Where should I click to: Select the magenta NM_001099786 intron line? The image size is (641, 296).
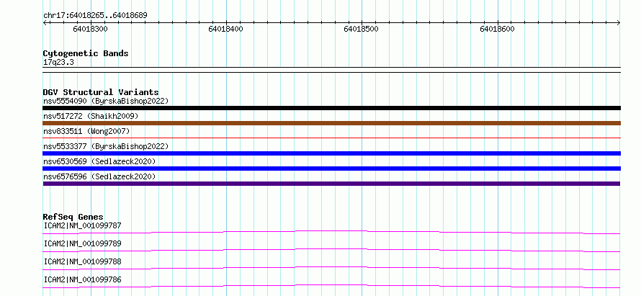(x=331, y=286)
